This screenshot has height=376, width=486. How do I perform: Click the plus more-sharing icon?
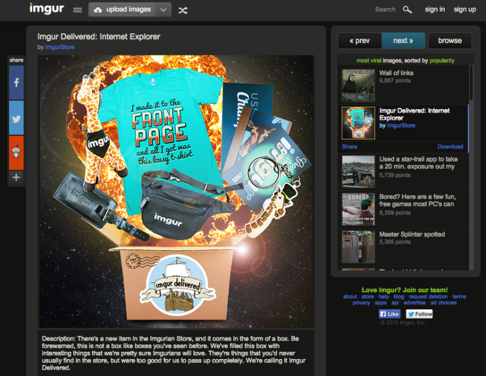[x=16, y=177]
